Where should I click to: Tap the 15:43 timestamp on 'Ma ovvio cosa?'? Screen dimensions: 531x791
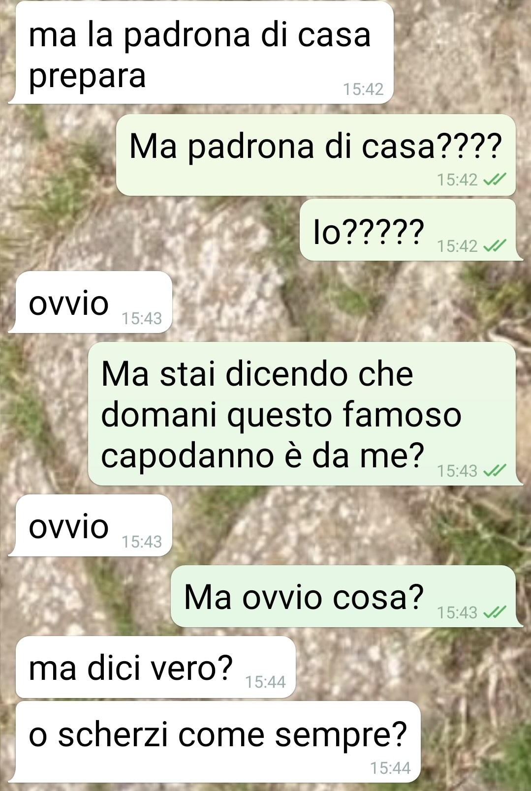pyautogui.click(x=457, y=612)
